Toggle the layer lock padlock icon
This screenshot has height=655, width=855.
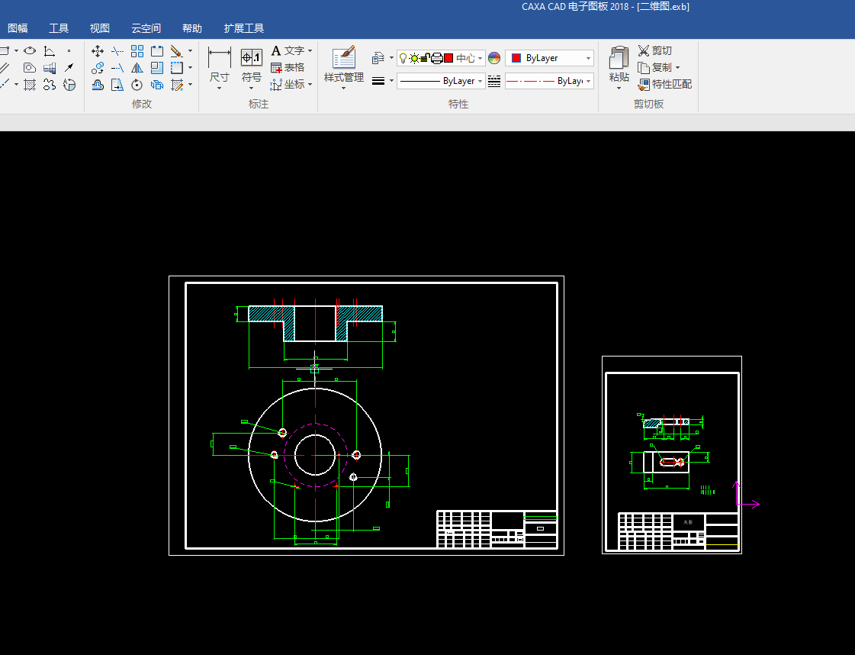click(x=426, y=58)
